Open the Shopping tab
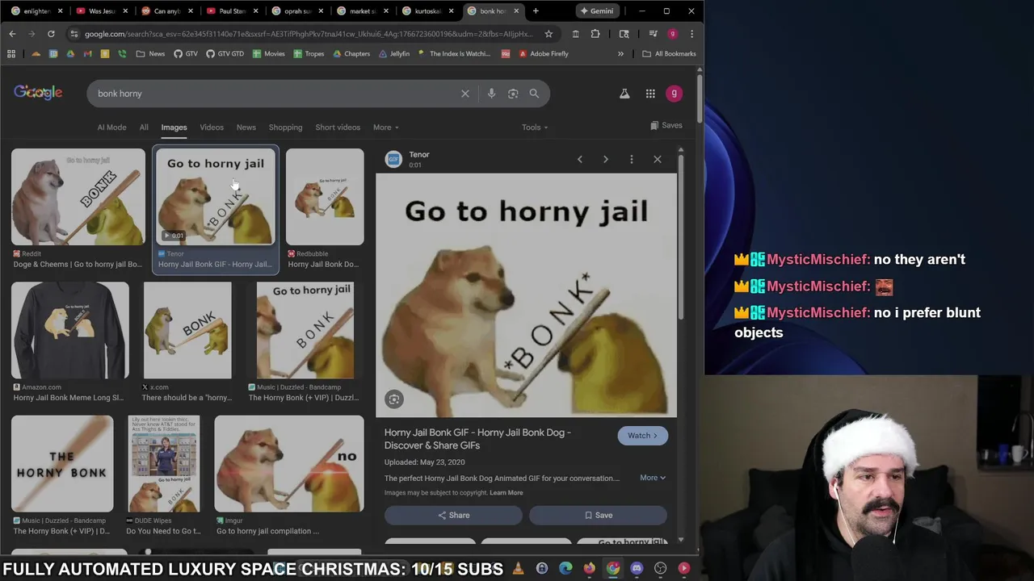 coord(285,127)
